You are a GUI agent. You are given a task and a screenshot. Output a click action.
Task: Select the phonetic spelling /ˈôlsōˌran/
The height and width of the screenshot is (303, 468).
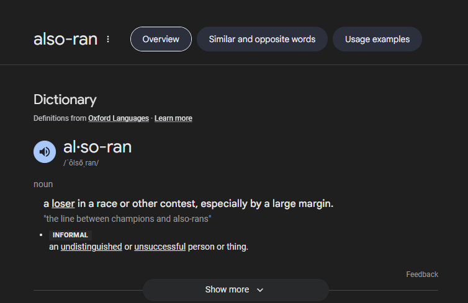pyautogui.click(x=81, y=163)
